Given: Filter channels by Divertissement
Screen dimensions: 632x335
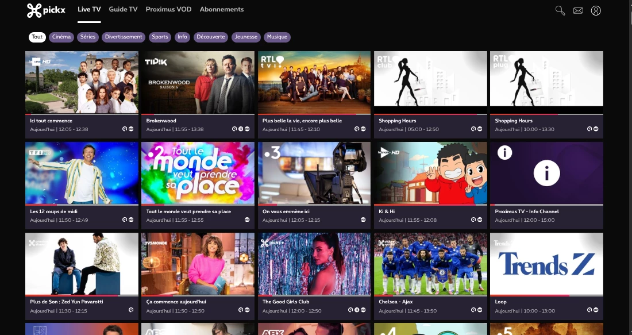Looking at the screenshot, I should tap(124, 37).
